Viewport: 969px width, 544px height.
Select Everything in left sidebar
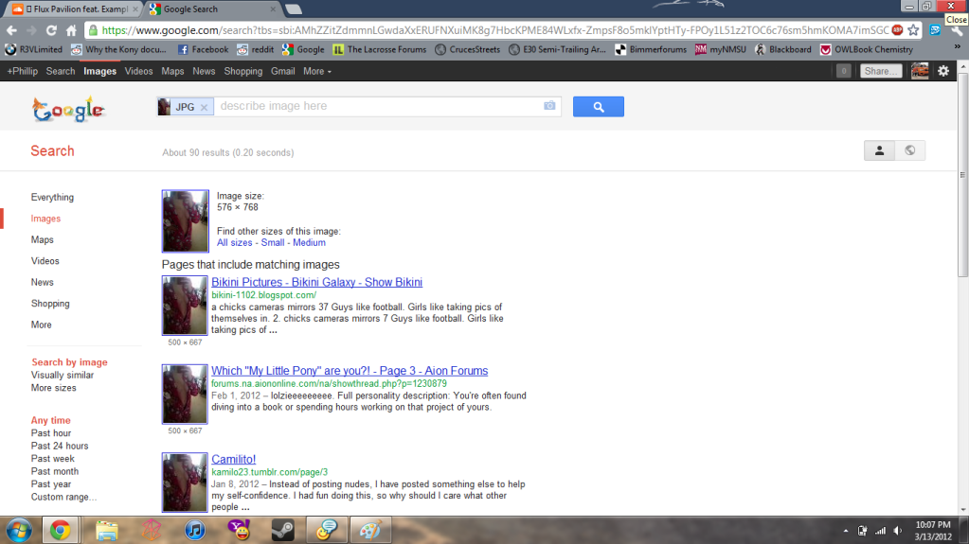coord(52,197)
